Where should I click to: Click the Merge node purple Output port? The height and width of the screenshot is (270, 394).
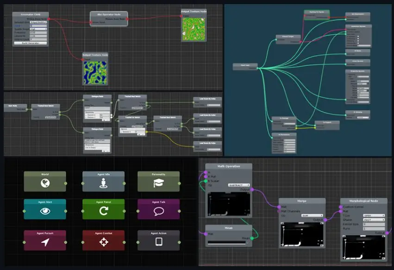coord(325,220)
